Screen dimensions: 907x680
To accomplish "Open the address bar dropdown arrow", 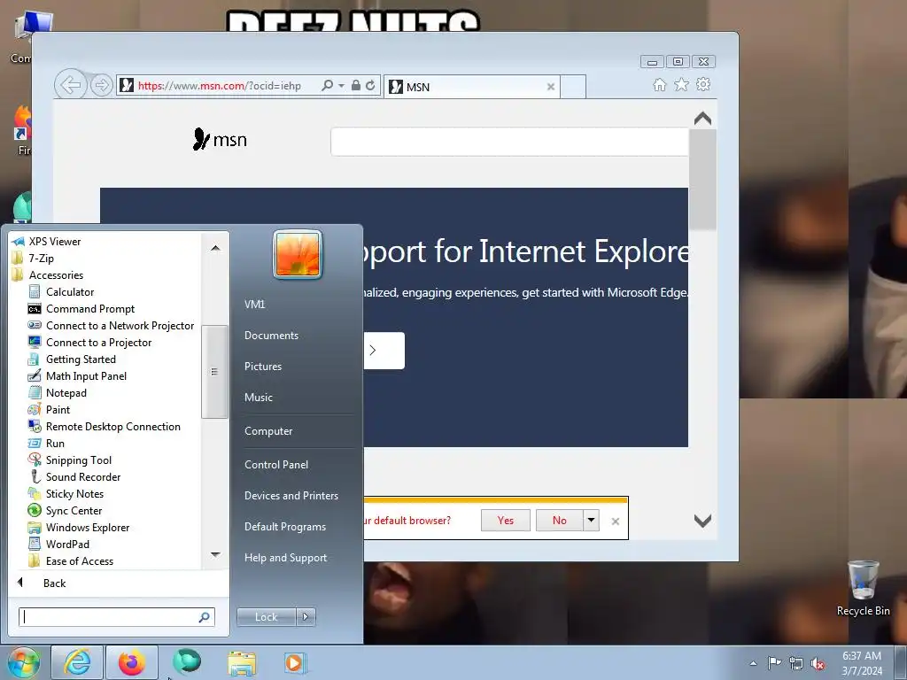I will coord(341,86).
